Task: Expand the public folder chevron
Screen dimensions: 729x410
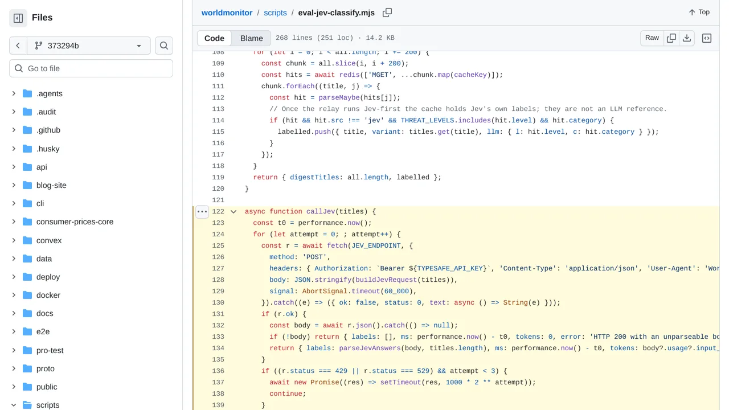Action: tap(14, 387)
